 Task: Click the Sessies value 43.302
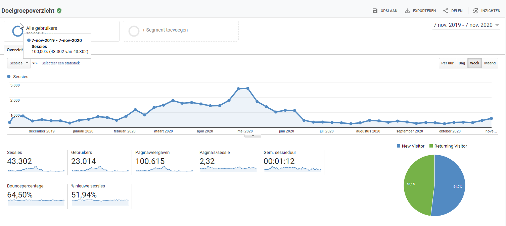(x=19, y=161)
